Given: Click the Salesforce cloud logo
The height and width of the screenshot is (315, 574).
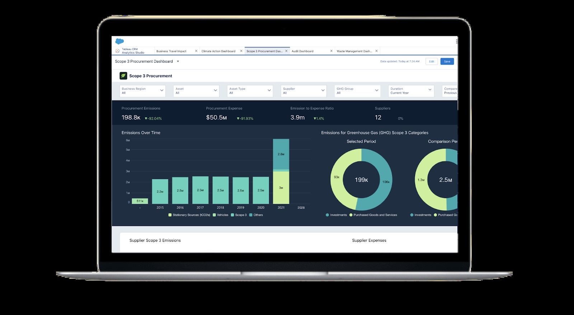Looking at the screenshot, I should pyautogui.click(x=119, y=42).
